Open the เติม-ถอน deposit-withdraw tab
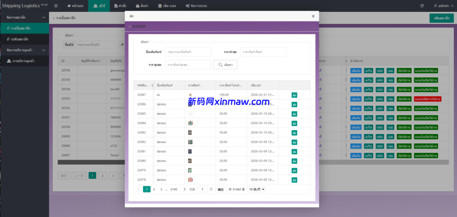This screenshot has width=457, height=217. pyautogui.click(x=167, y=6)
